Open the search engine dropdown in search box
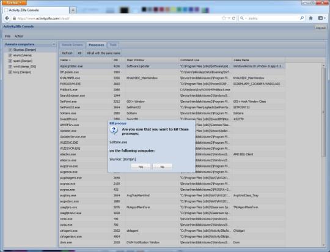 (243, 18)
